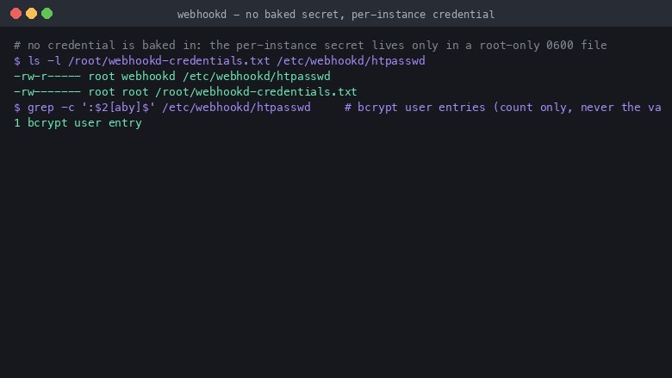Click /etc/webhookd/htpasswd in the grep command
This screenshot has width=672, height=378.
point(236,108)
